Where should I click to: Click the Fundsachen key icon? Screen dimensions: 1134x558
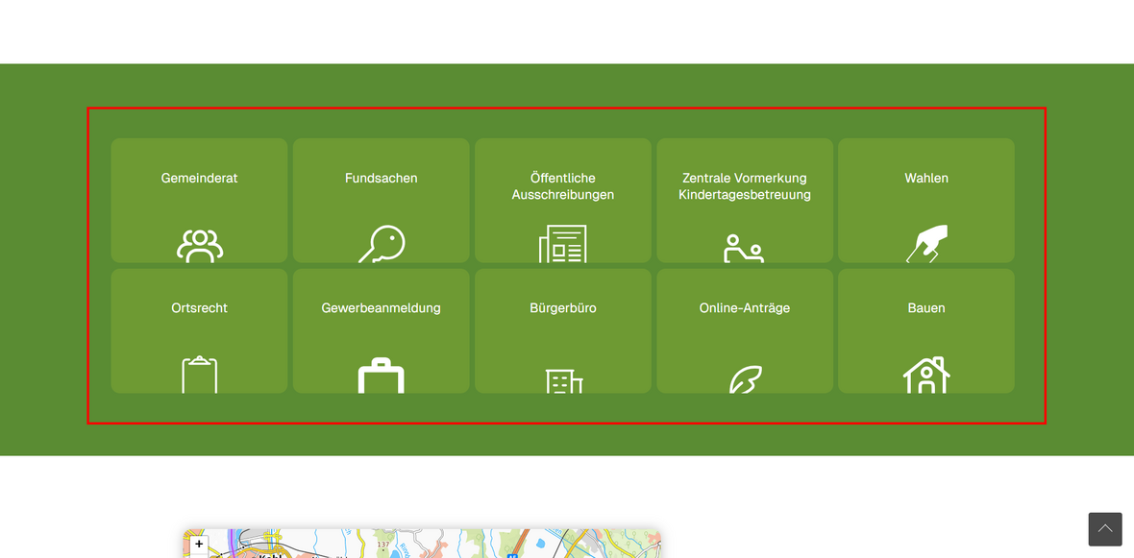click(381, 244)
